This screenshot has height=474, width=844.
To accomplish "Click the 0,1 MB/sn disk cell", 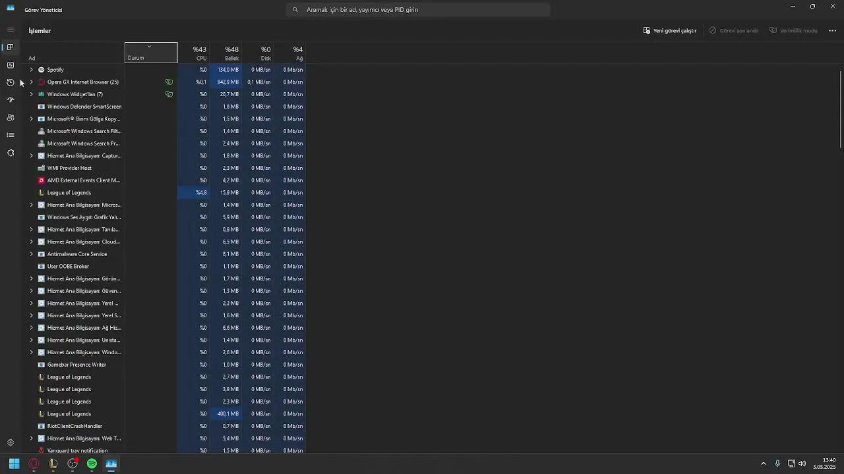I will point(257,82).
